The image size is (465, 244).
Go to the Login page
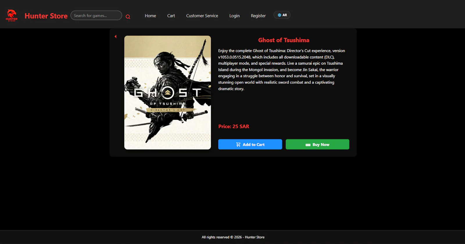(234, 16)
